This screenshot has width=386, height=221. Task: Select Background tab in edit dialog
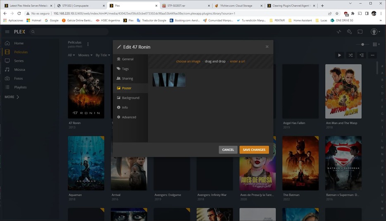(x=131, y=98)
